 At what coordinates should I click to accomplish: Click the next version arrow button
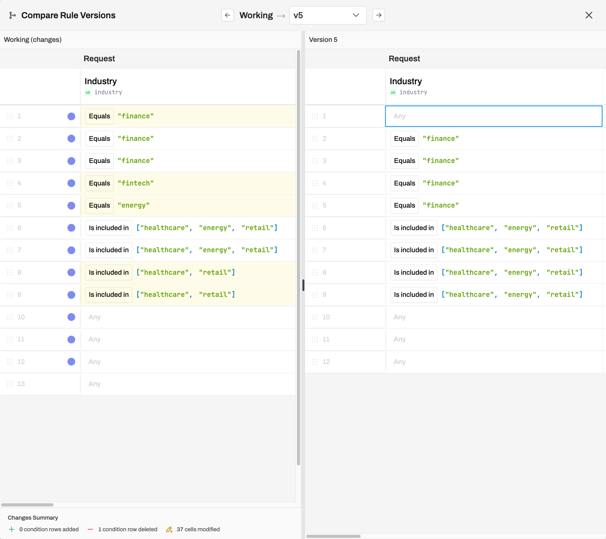(378, 15)
